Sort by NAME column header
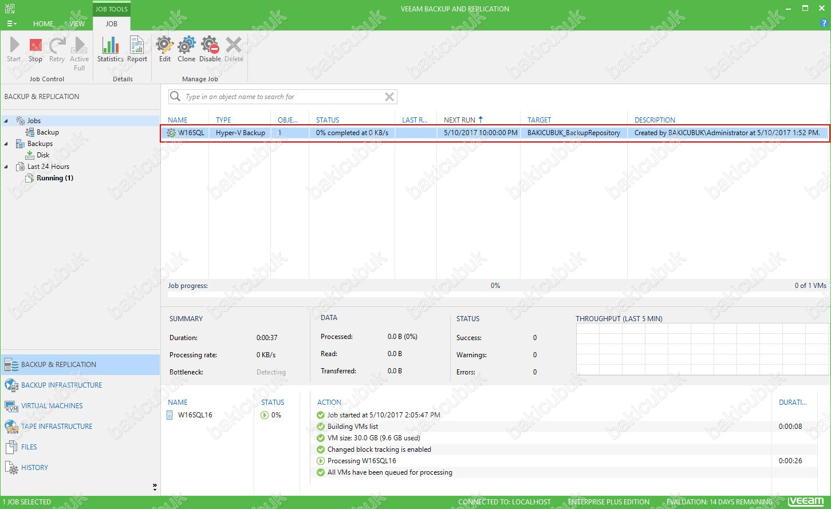Viewport: 831px width, 509px height. pos(178,120)
